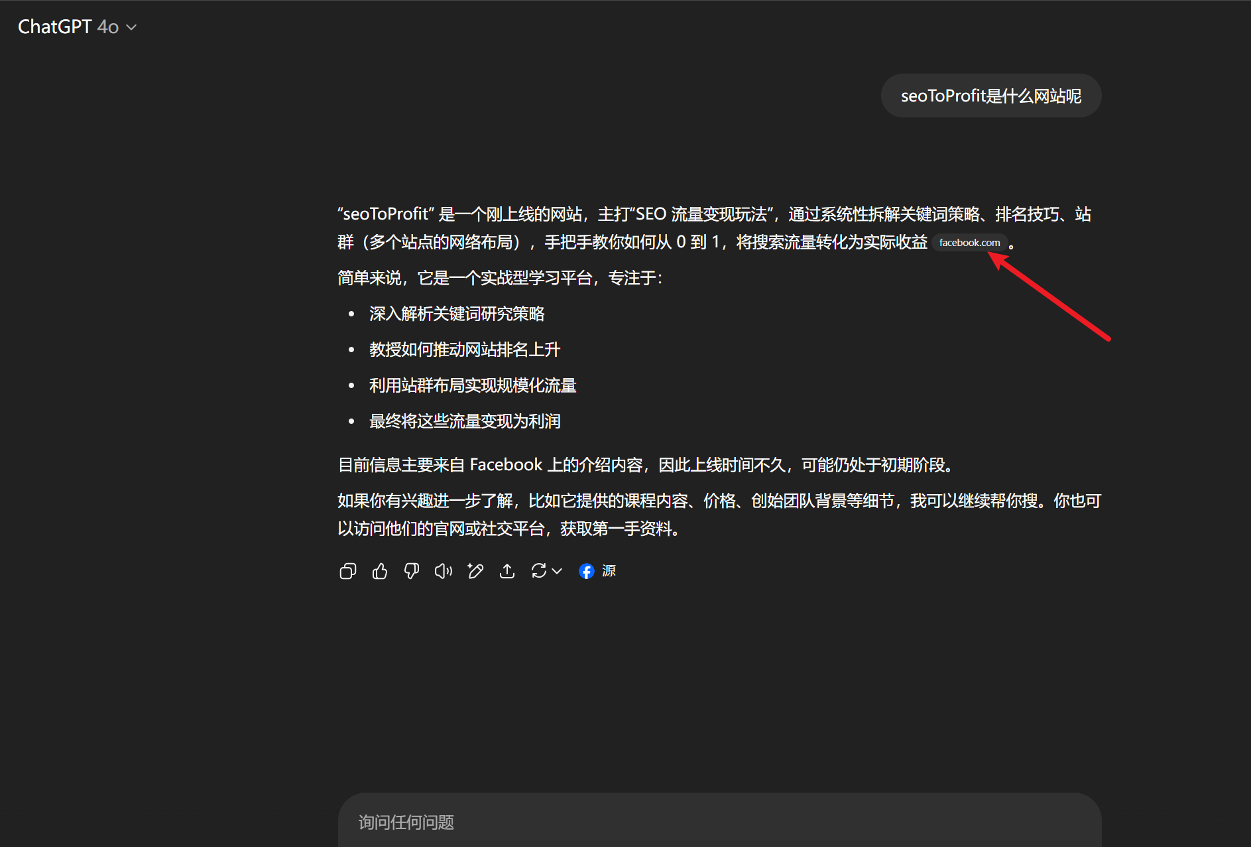The image size is (1251, 847).
Task: Click the bullet text '教授如何推动网站排名上升'
Action: (465, 350)
